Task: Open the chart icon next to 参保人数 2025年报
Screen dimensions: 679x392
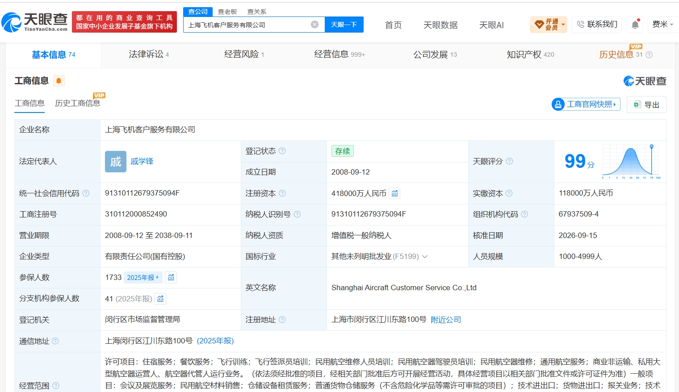Action: [x=171, y=278]
